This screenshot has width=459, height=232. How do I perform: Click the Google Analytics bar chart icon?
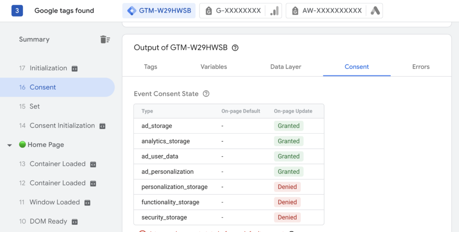(274, 11)
